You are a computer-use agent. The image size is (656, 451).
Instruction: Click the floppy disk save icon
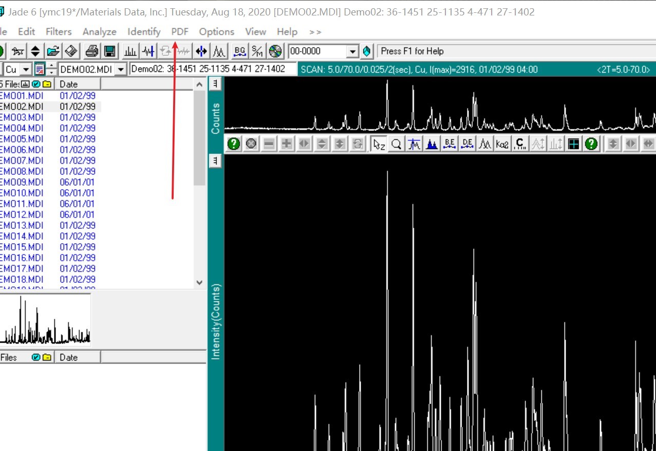point(109,51)
